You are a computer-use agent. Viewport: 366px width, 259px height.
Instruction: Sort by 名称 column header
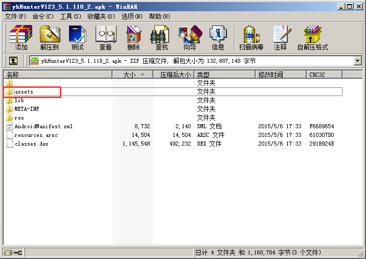point(58,75)
